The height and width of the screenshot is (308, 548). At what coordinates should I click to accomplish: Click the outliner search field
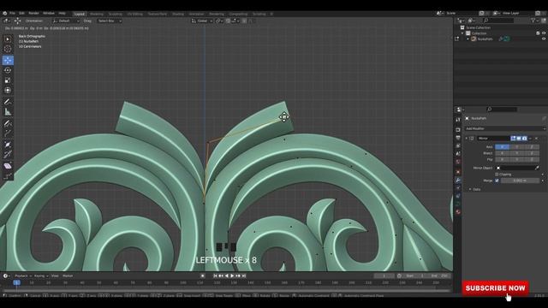pos(498,21)
